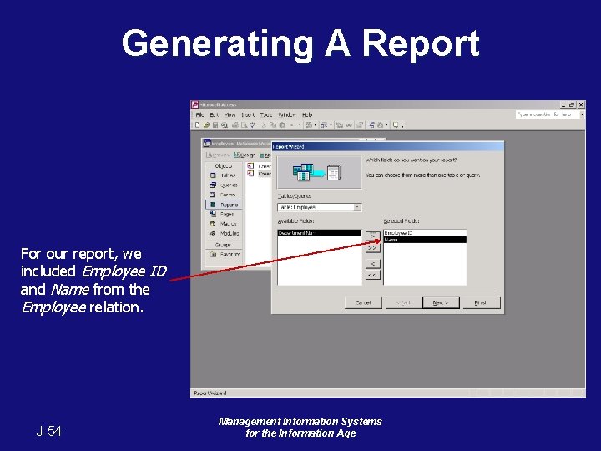
Task: Click the Groups header in database window
Action: point(224,245)
